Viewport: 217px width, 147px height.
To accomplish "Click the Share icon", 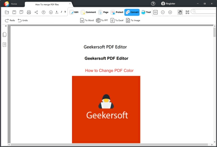I will pos(36,12).
